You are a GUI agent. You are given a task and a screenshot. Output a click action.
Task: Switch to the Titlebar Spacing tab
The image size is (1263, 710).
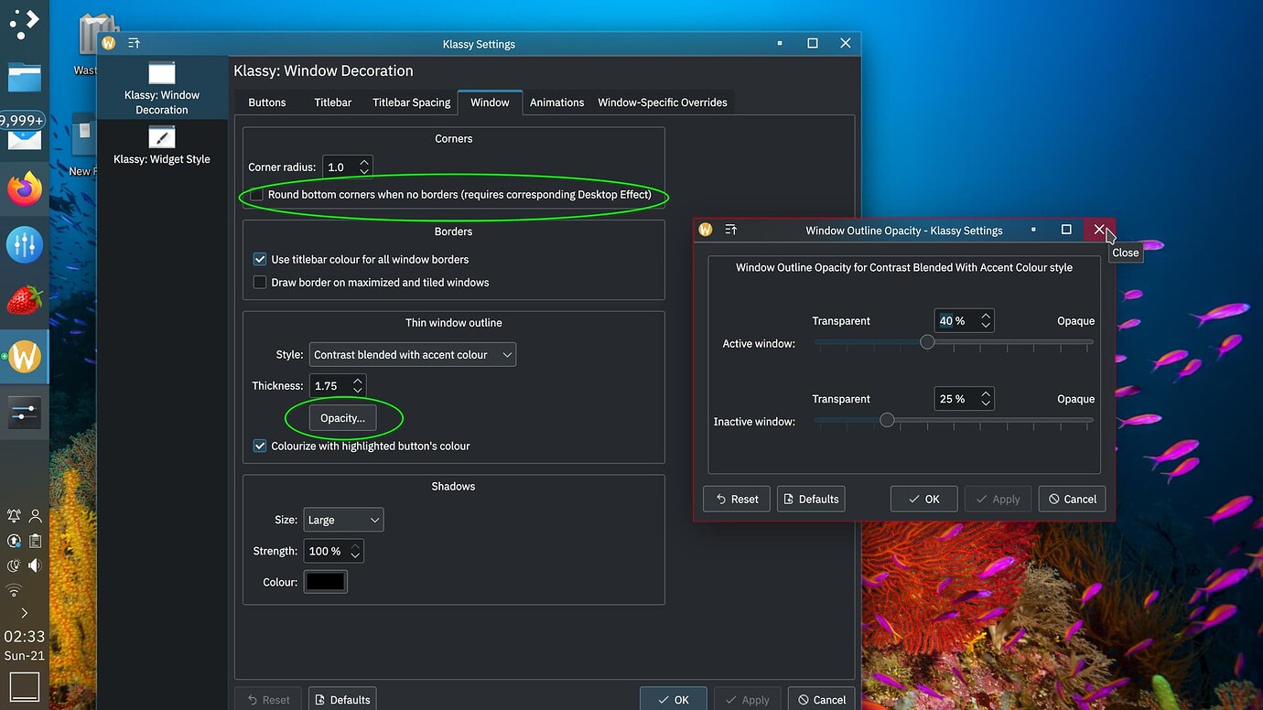pyautogui.click(x=411, y=102)
